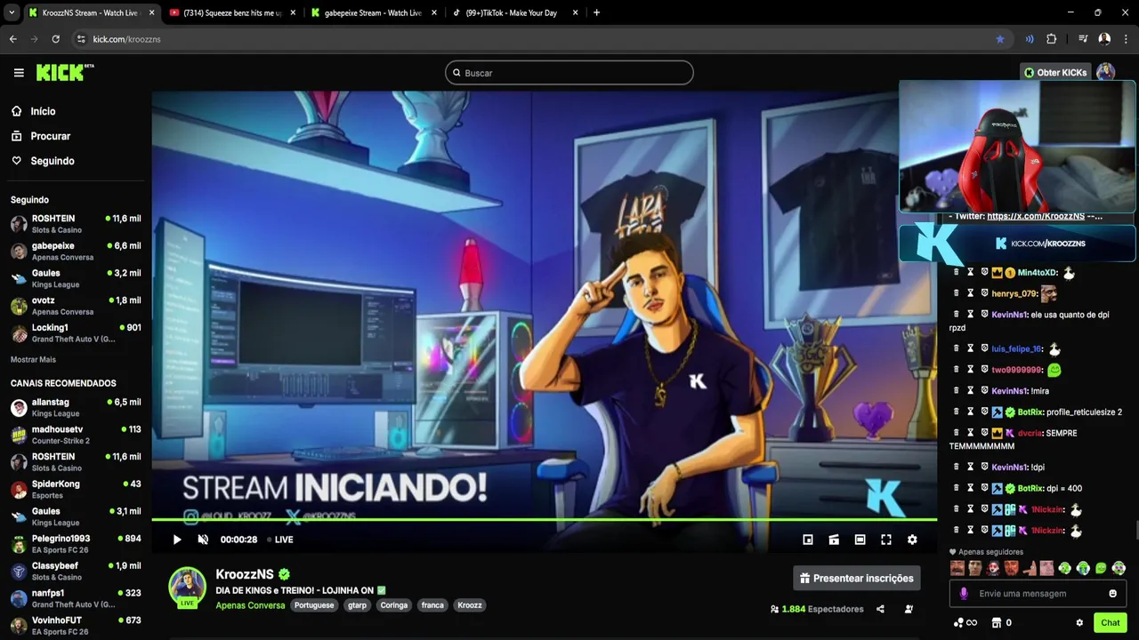Click the Twitter link in pinned chat
1139x640 pixels.
tap(1036, 216)
